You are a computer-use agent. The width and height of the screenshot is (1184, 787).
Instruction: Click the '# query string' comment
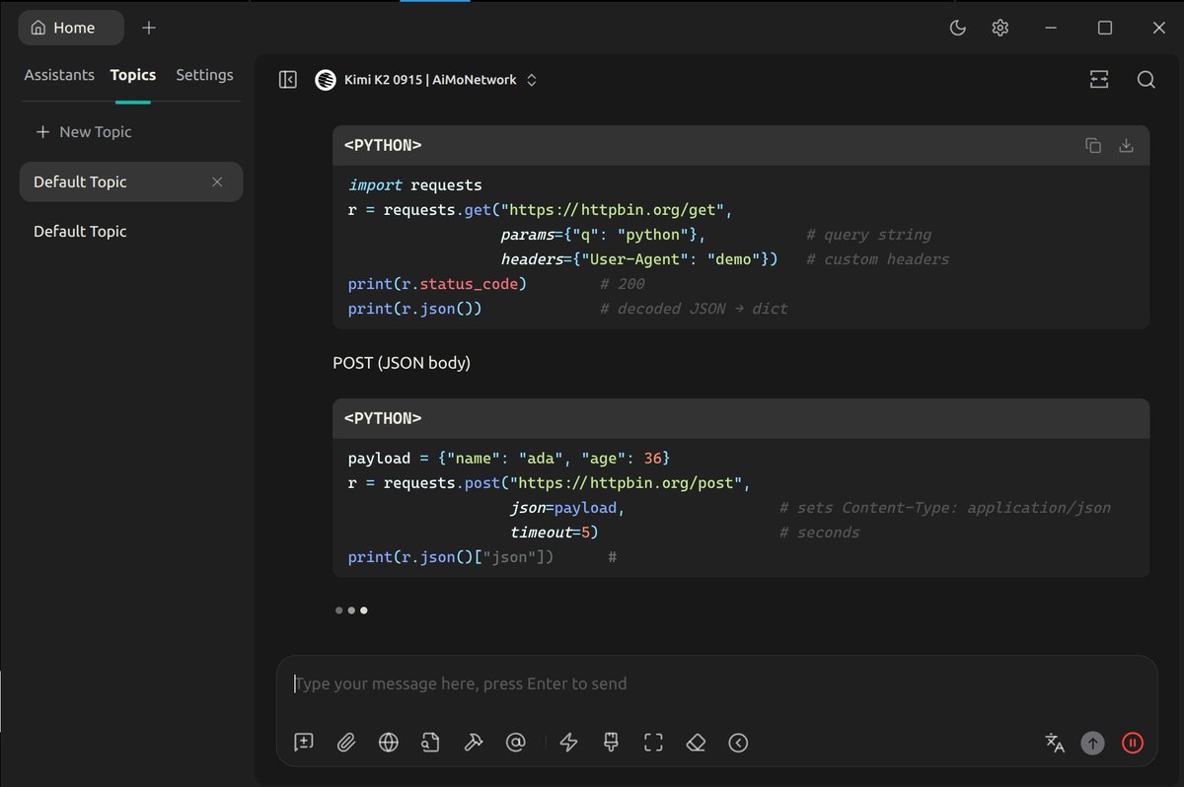click(x=868, y=235)
